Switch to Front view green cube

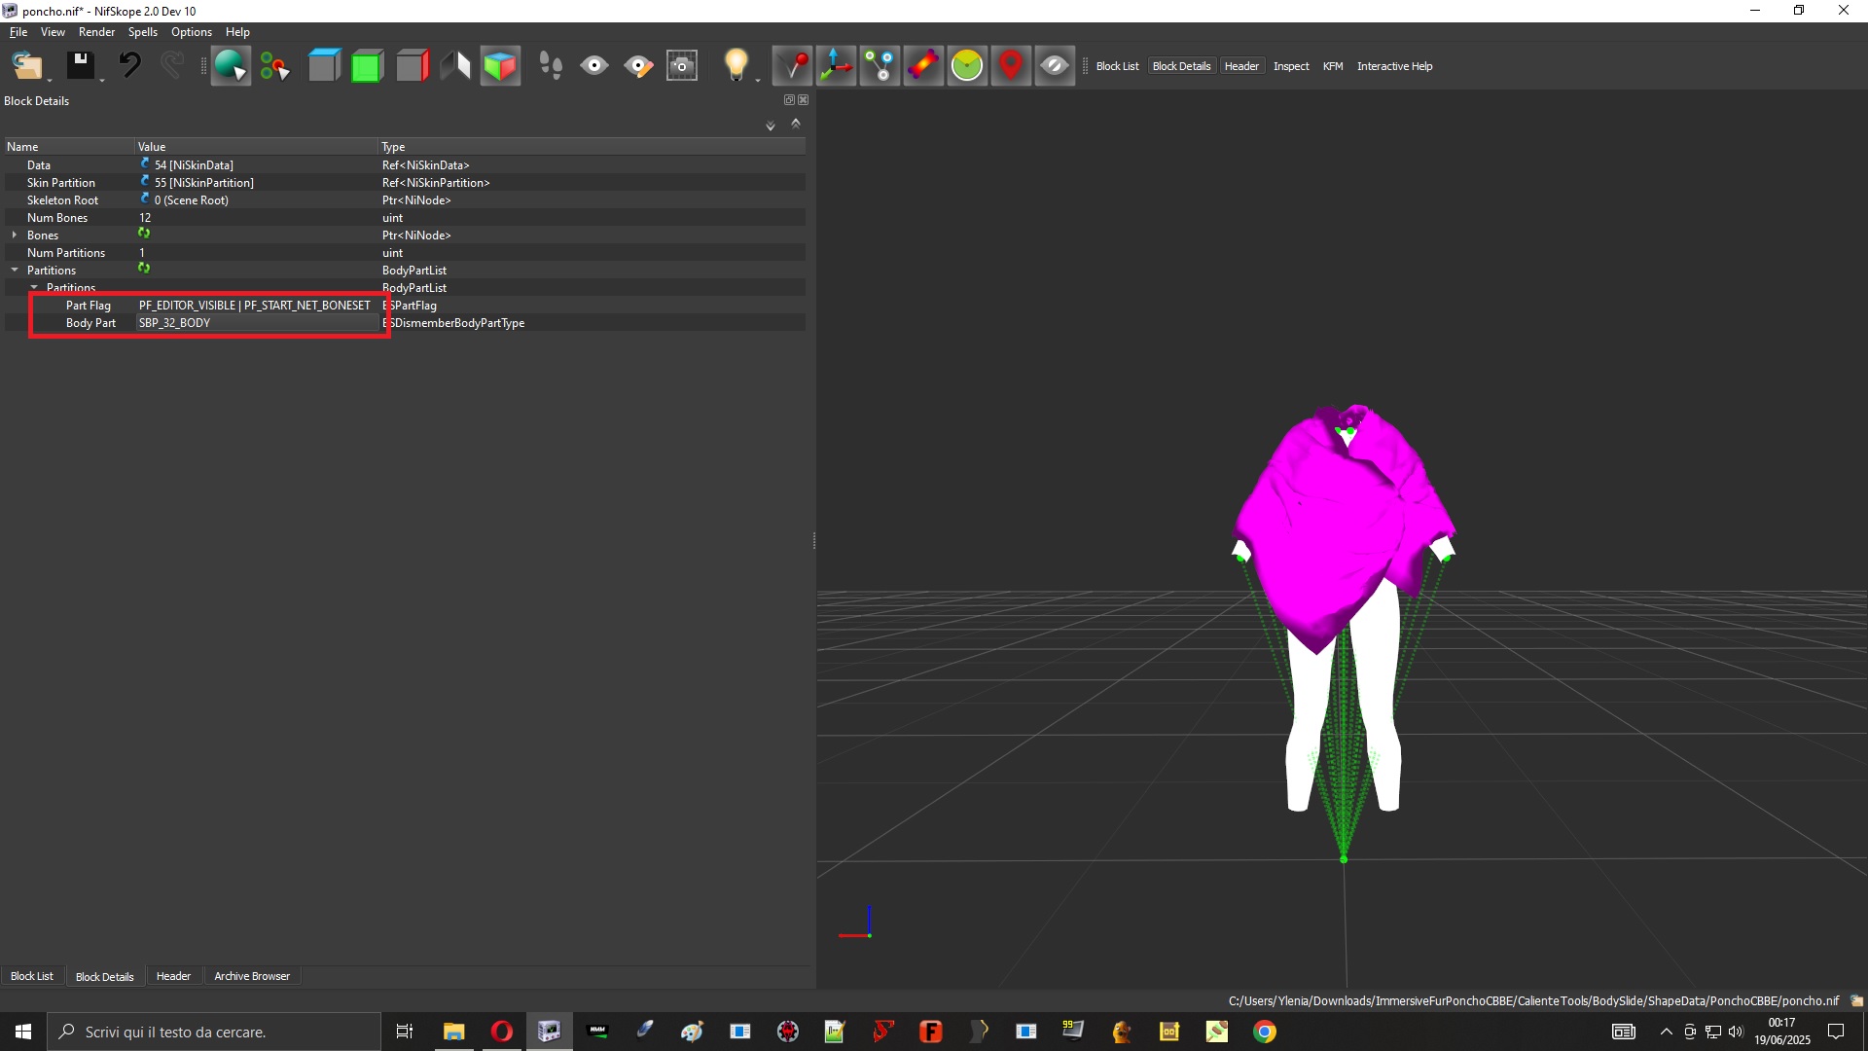(x=367, y=66)
